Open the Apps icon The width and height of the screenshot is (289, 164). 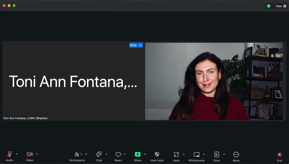click(x=176, y=154)
